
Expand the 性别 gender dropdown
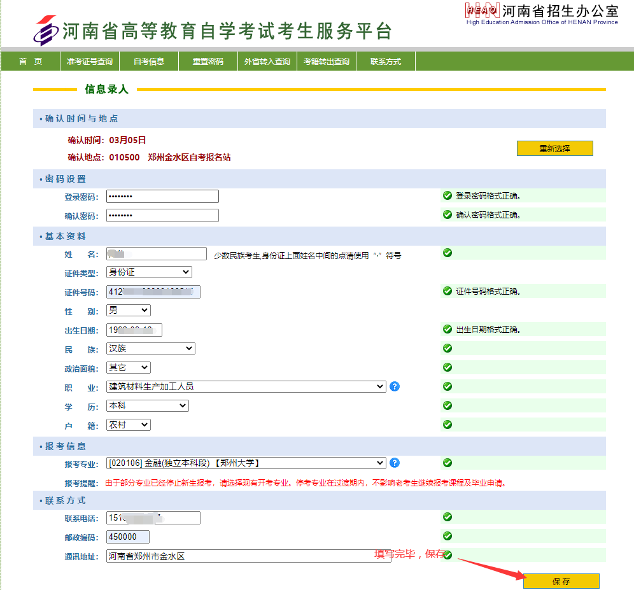(x=129, y=310)
